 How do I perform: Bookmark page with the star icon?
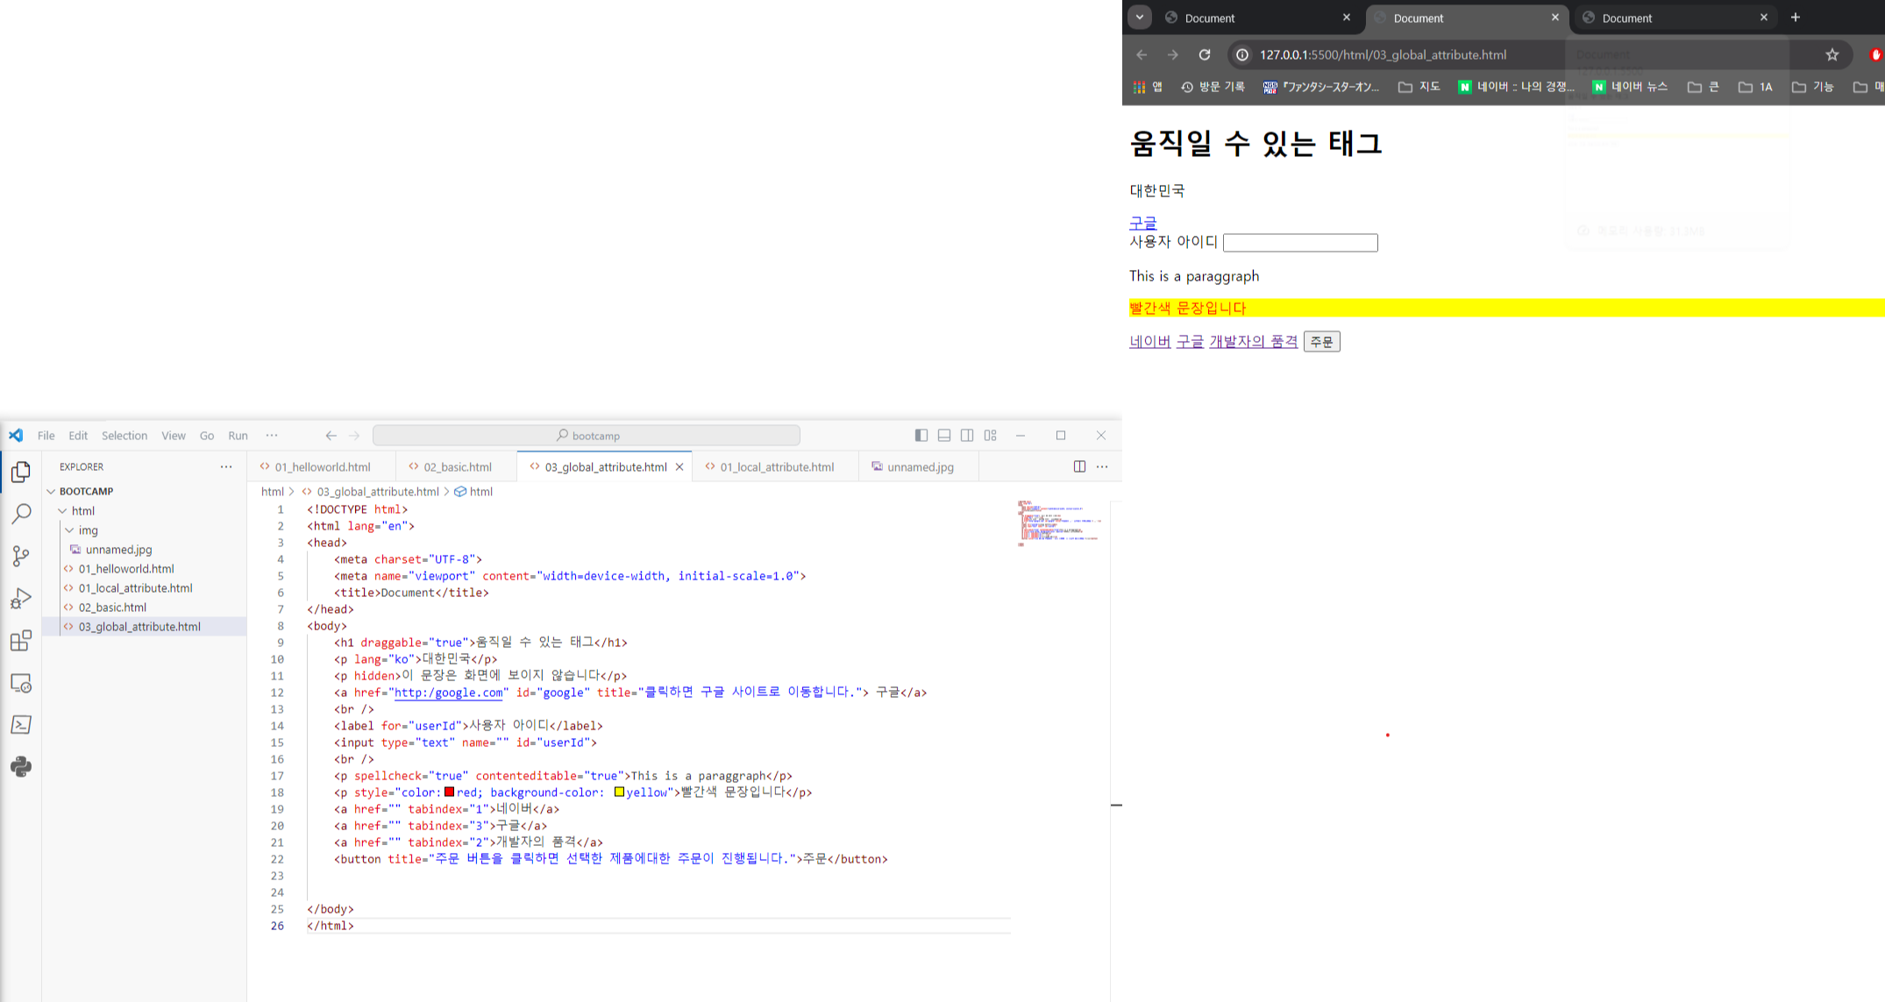pos(1832,54)
